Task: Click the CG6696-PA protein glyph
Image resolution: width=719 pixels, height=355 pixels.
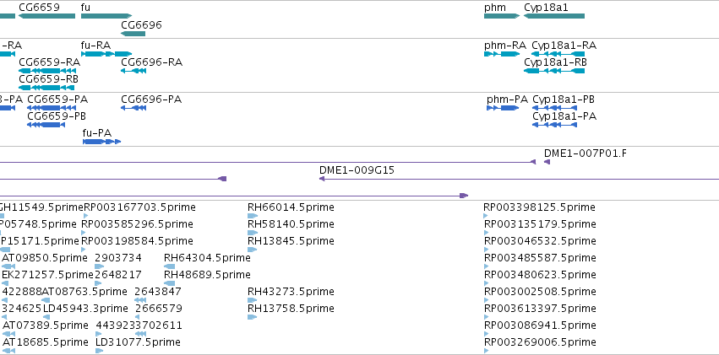Action: (x=133, y=107)
